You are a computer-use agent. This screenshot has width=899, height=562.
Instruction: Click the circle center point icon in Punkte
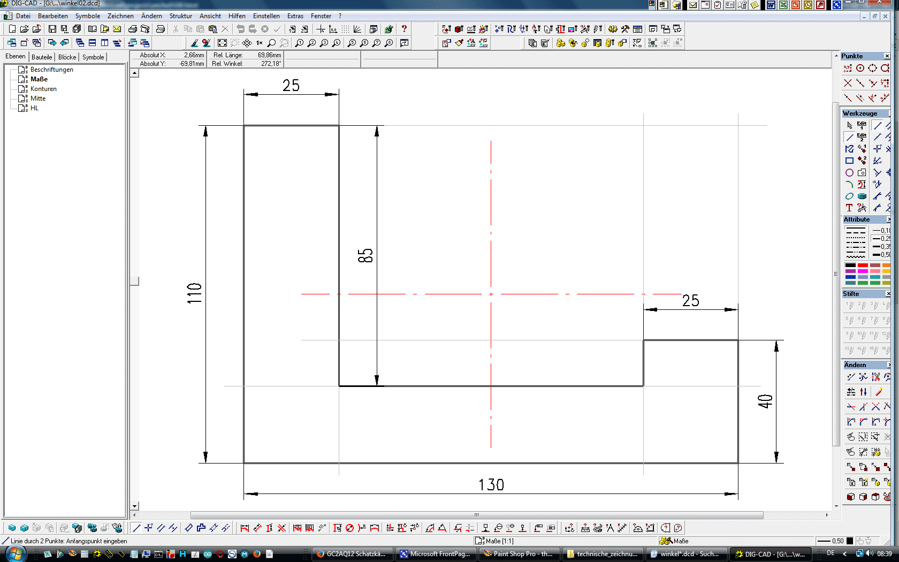point(860,68)
